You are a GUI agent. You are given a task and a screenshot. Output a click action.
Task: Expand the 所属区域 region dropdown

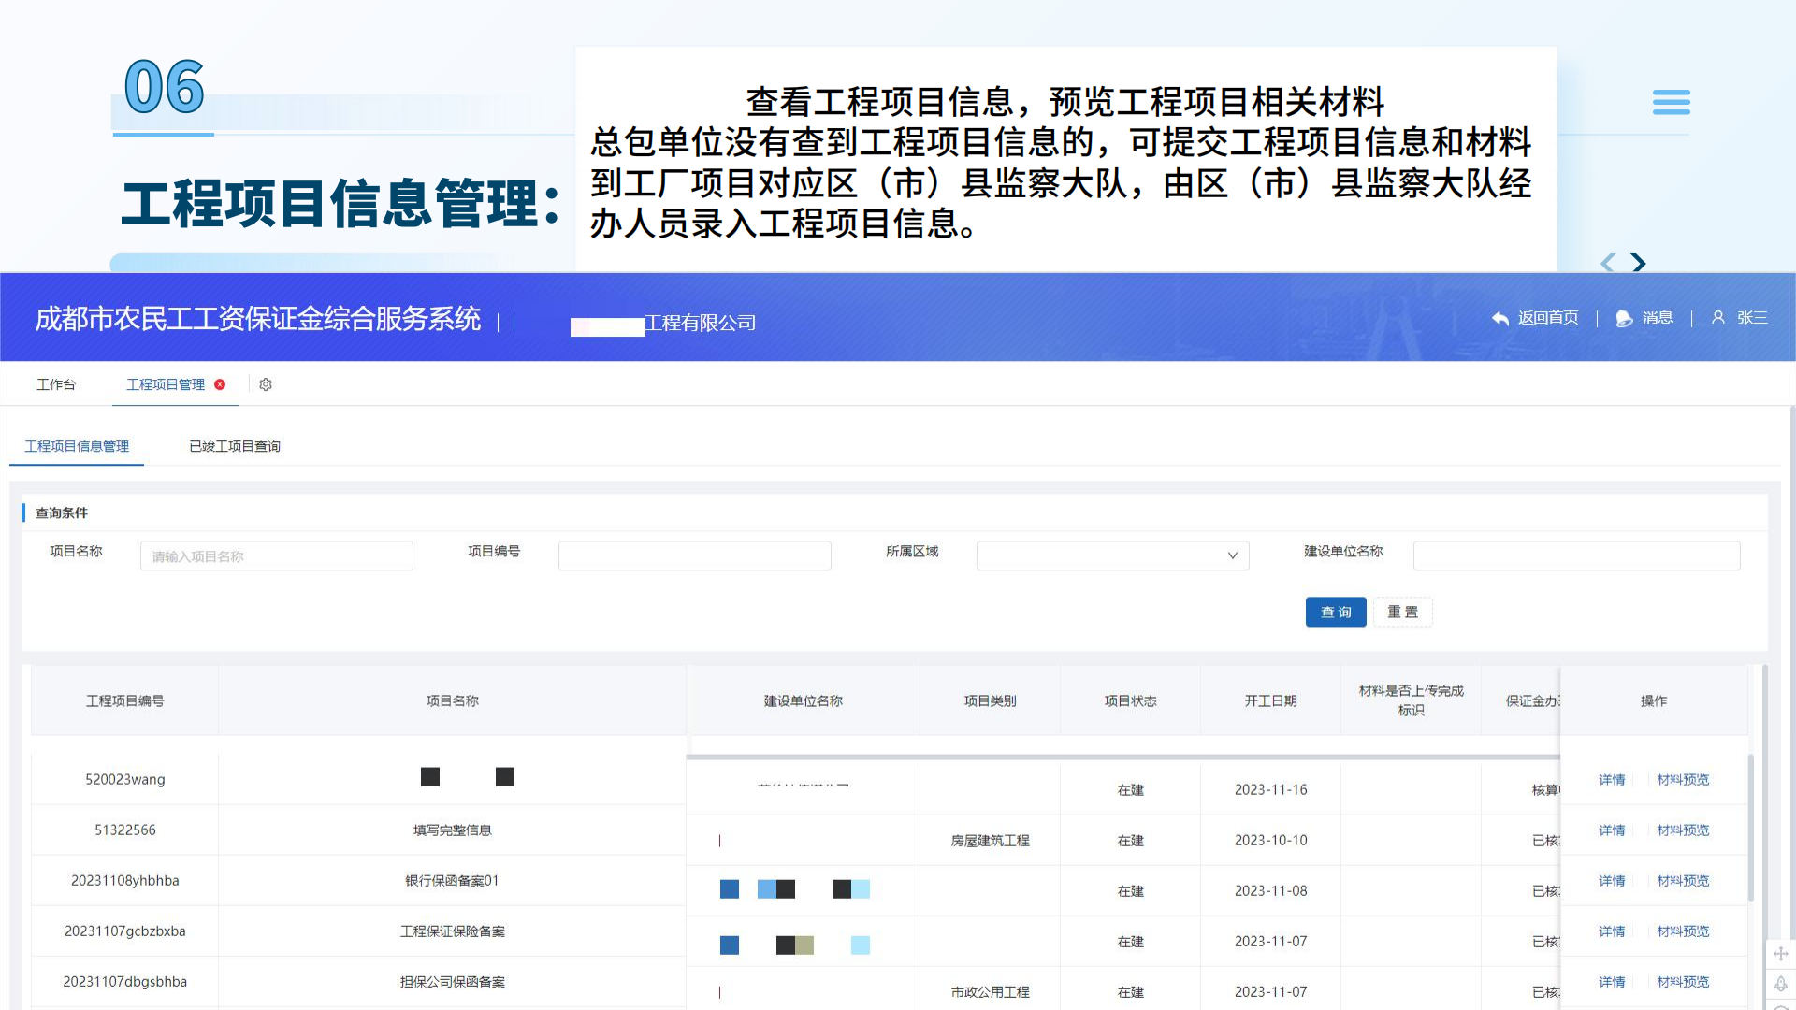coord(1233,555)
